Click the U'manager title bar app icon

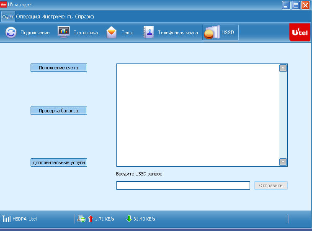(x=3, y=4)
